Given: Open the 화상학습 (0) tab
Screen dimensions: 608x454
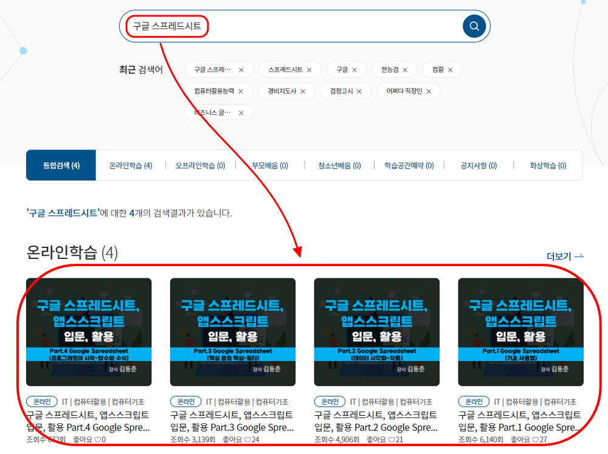Looking at the screenshot, I should [x=548, y=165].
